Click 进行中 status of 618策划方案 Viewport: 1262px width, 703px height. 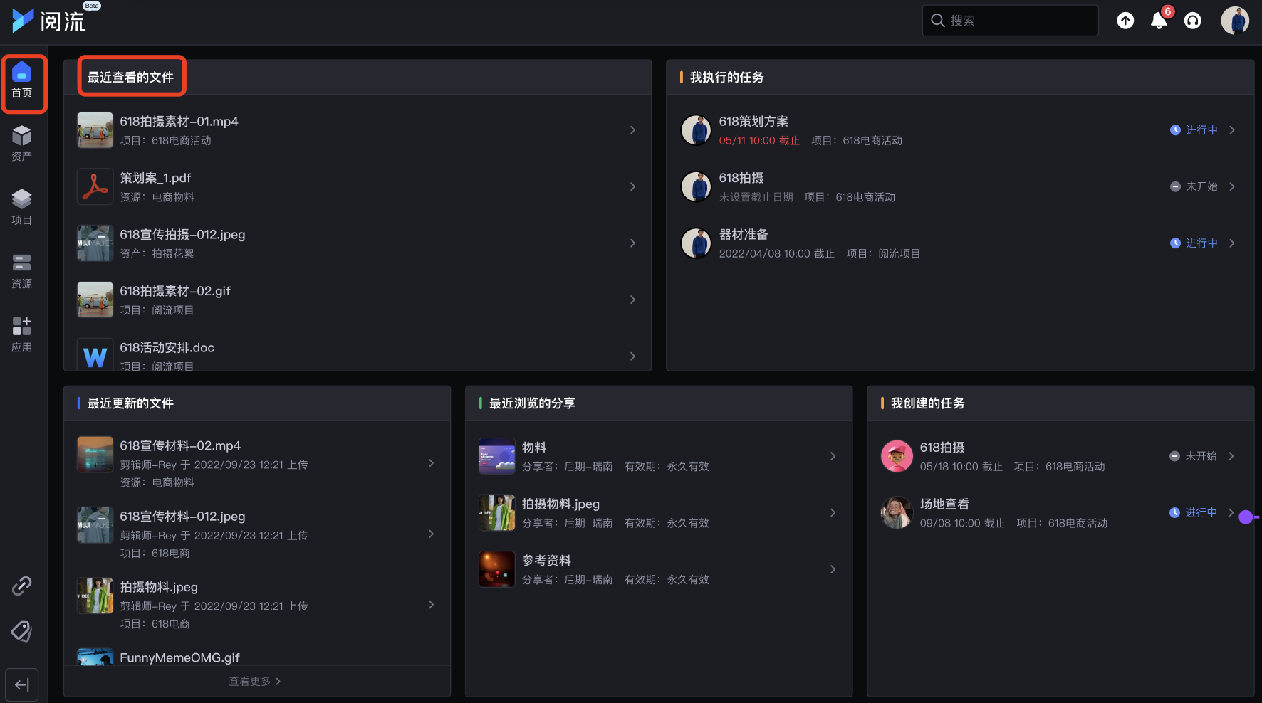coord(1194,130)
